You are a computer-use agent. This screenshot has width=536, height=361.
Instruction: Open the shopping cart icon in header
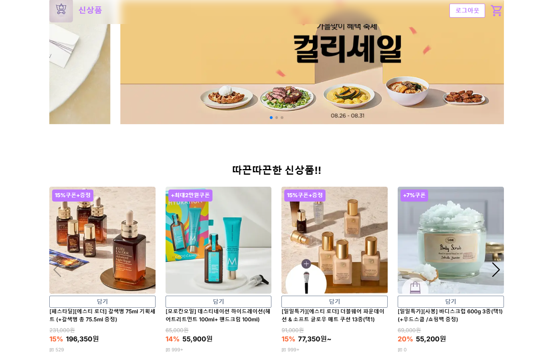tap(496, 10)
